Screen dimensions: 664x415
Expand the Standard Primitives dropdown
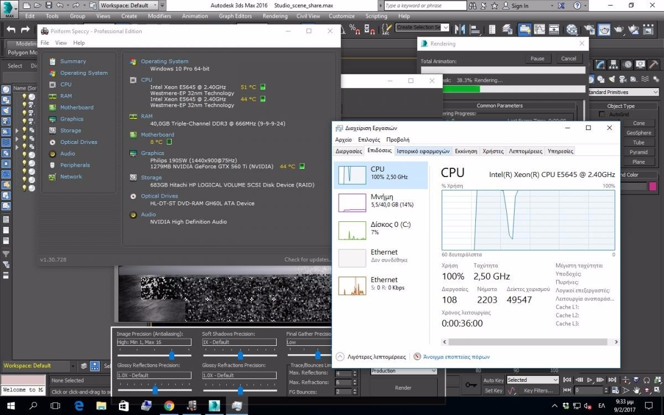click(623, 92)
